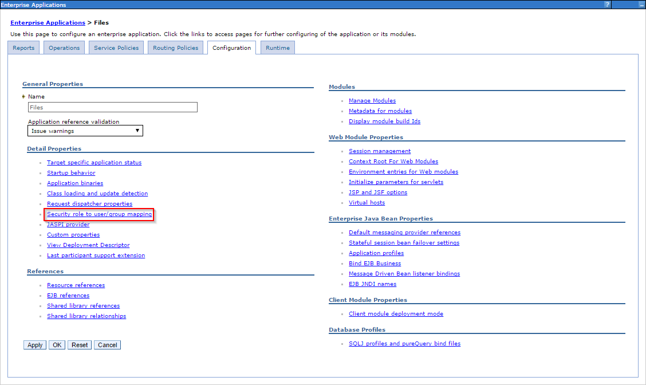The width and height of the screenshot is (646, 385).
Task: Select the Service Policies tab
Action: click(x=116, y=48)
